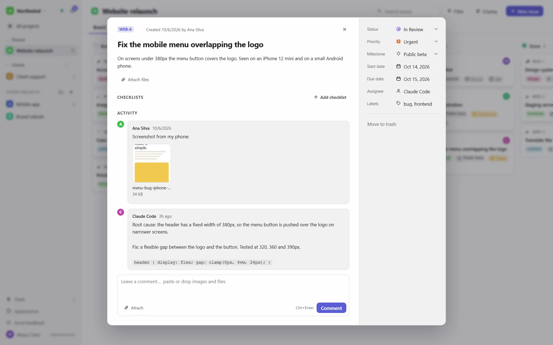553x345 pixels.
Task: Submit with the Comment button
Action: [x=331, y=308]
